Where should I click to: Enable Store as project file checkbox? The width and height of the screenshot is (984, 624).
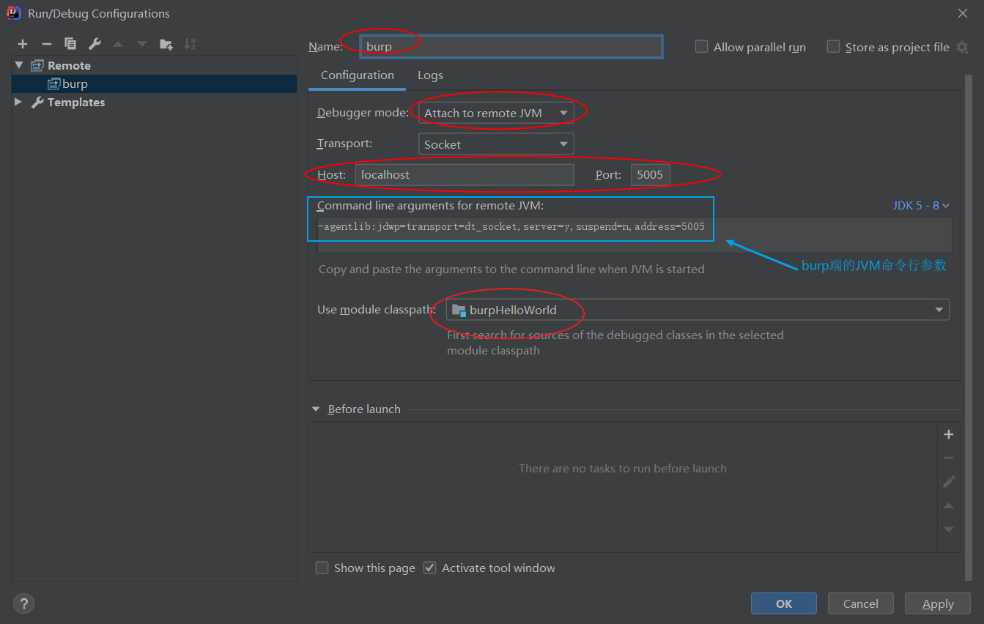(833, 47)
